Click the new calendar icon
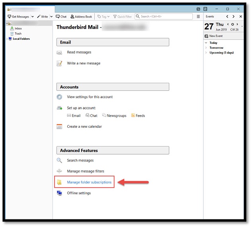 (59, 127)
